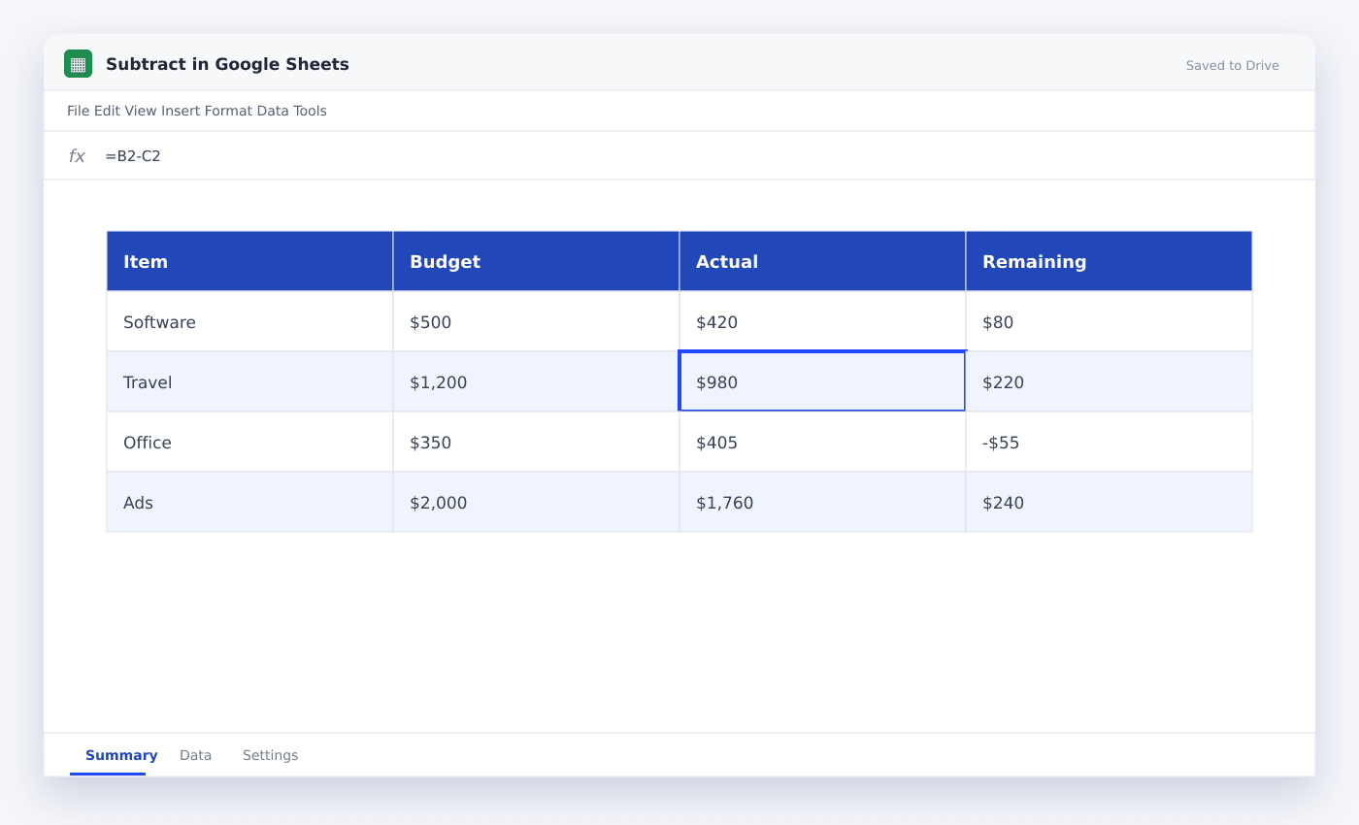
Task: Select the Item column header
Action: tap(249, 261)
